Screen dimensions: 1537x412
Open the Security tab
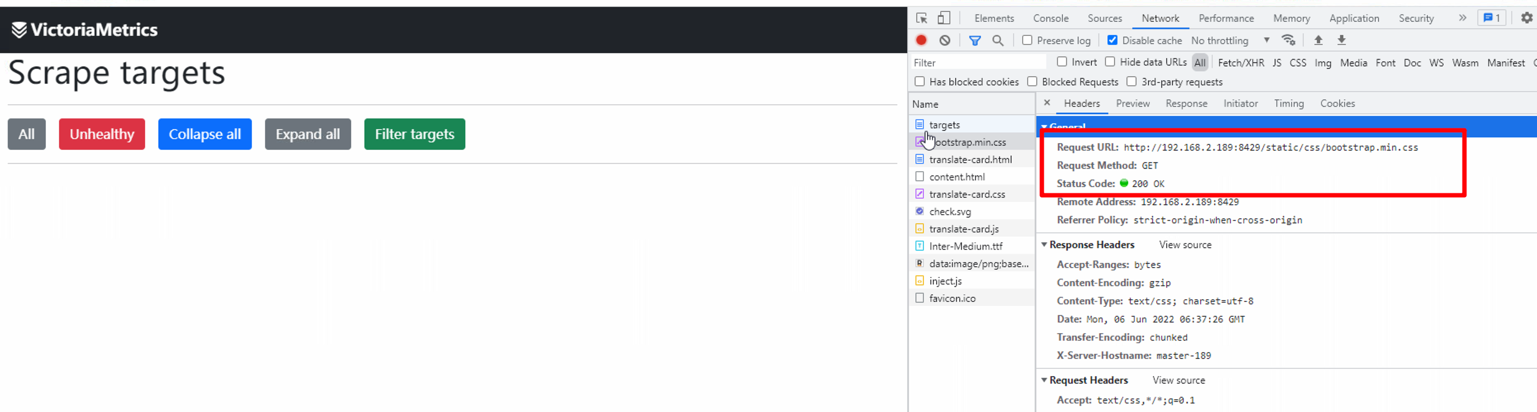(1416, 18)
